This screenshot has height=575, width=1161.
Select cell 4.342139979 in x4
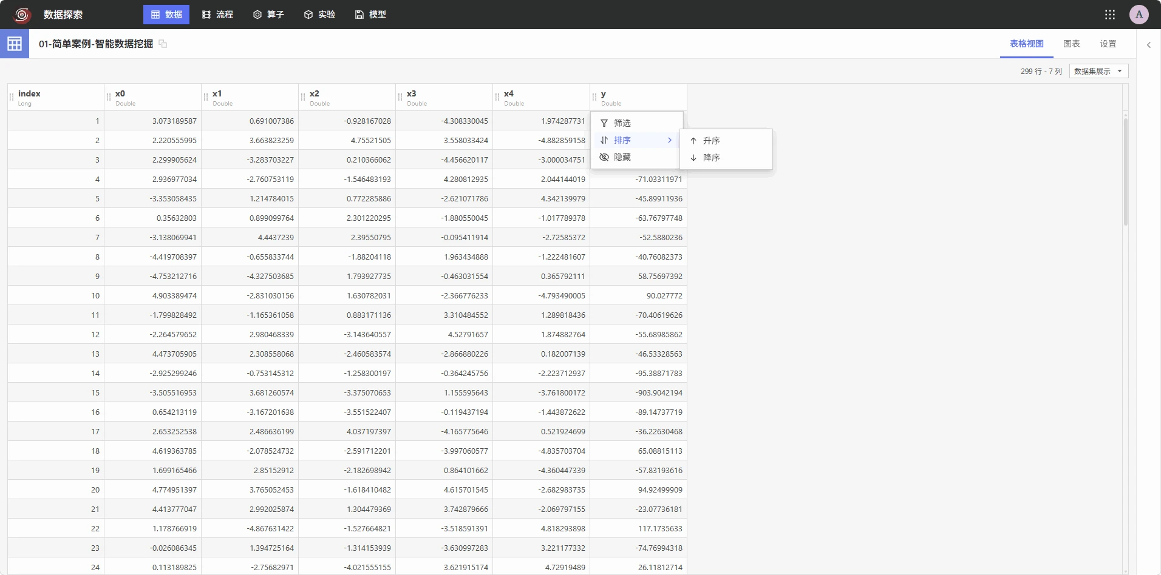pyautogui.click(x=542, y=198)
